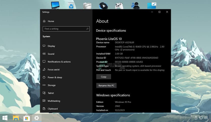
Task: Click the Pen and touch value text
Action: click(x=140, y=70)
